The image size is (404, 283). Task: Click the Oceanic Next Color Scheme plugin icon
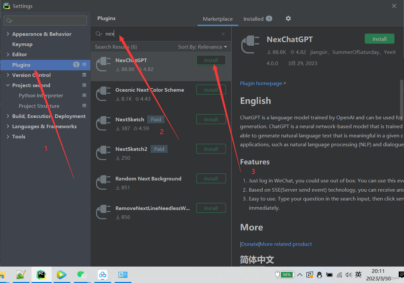tap(103, 94)
